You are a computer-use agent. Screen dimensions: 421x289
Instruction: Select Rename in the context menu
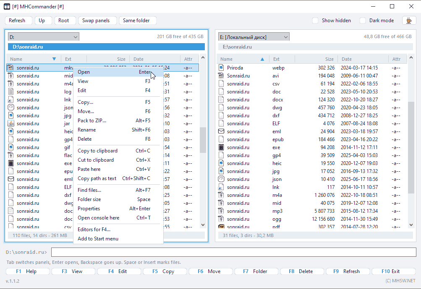click(118, 130)
